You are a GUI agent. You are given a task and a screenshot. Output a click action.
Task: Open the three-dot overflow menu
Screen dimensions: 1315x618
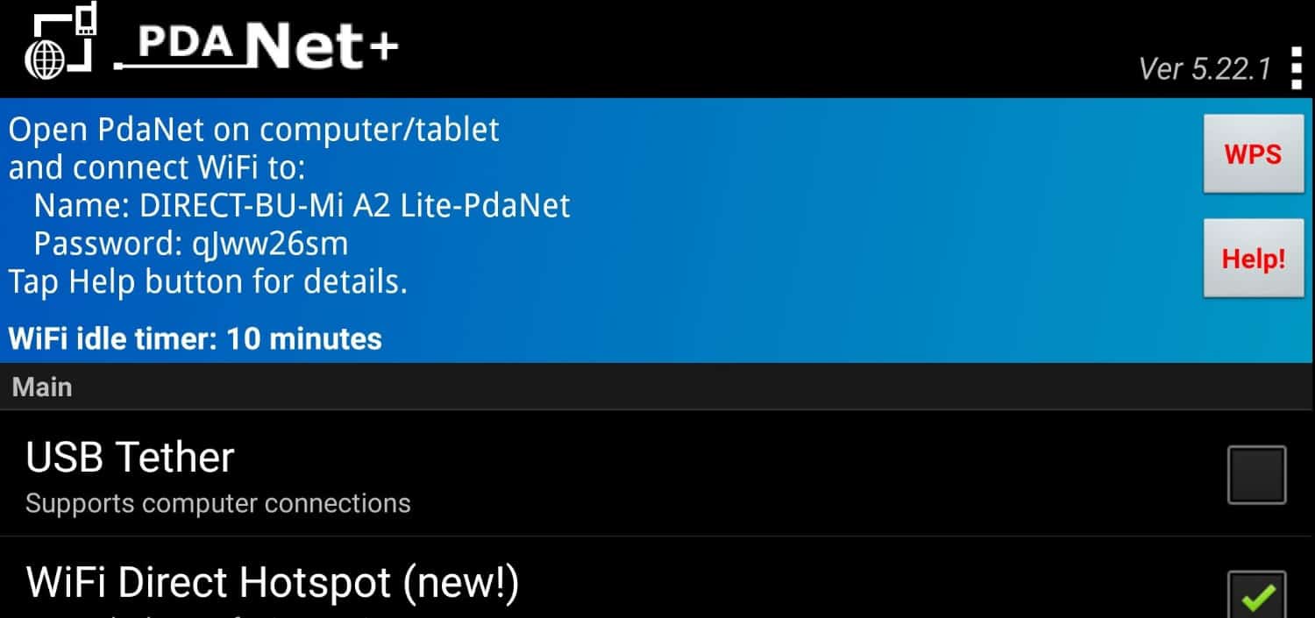point(1296,67)
